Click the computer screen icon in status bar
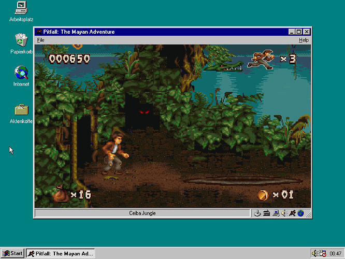 [x=276, y=213]
